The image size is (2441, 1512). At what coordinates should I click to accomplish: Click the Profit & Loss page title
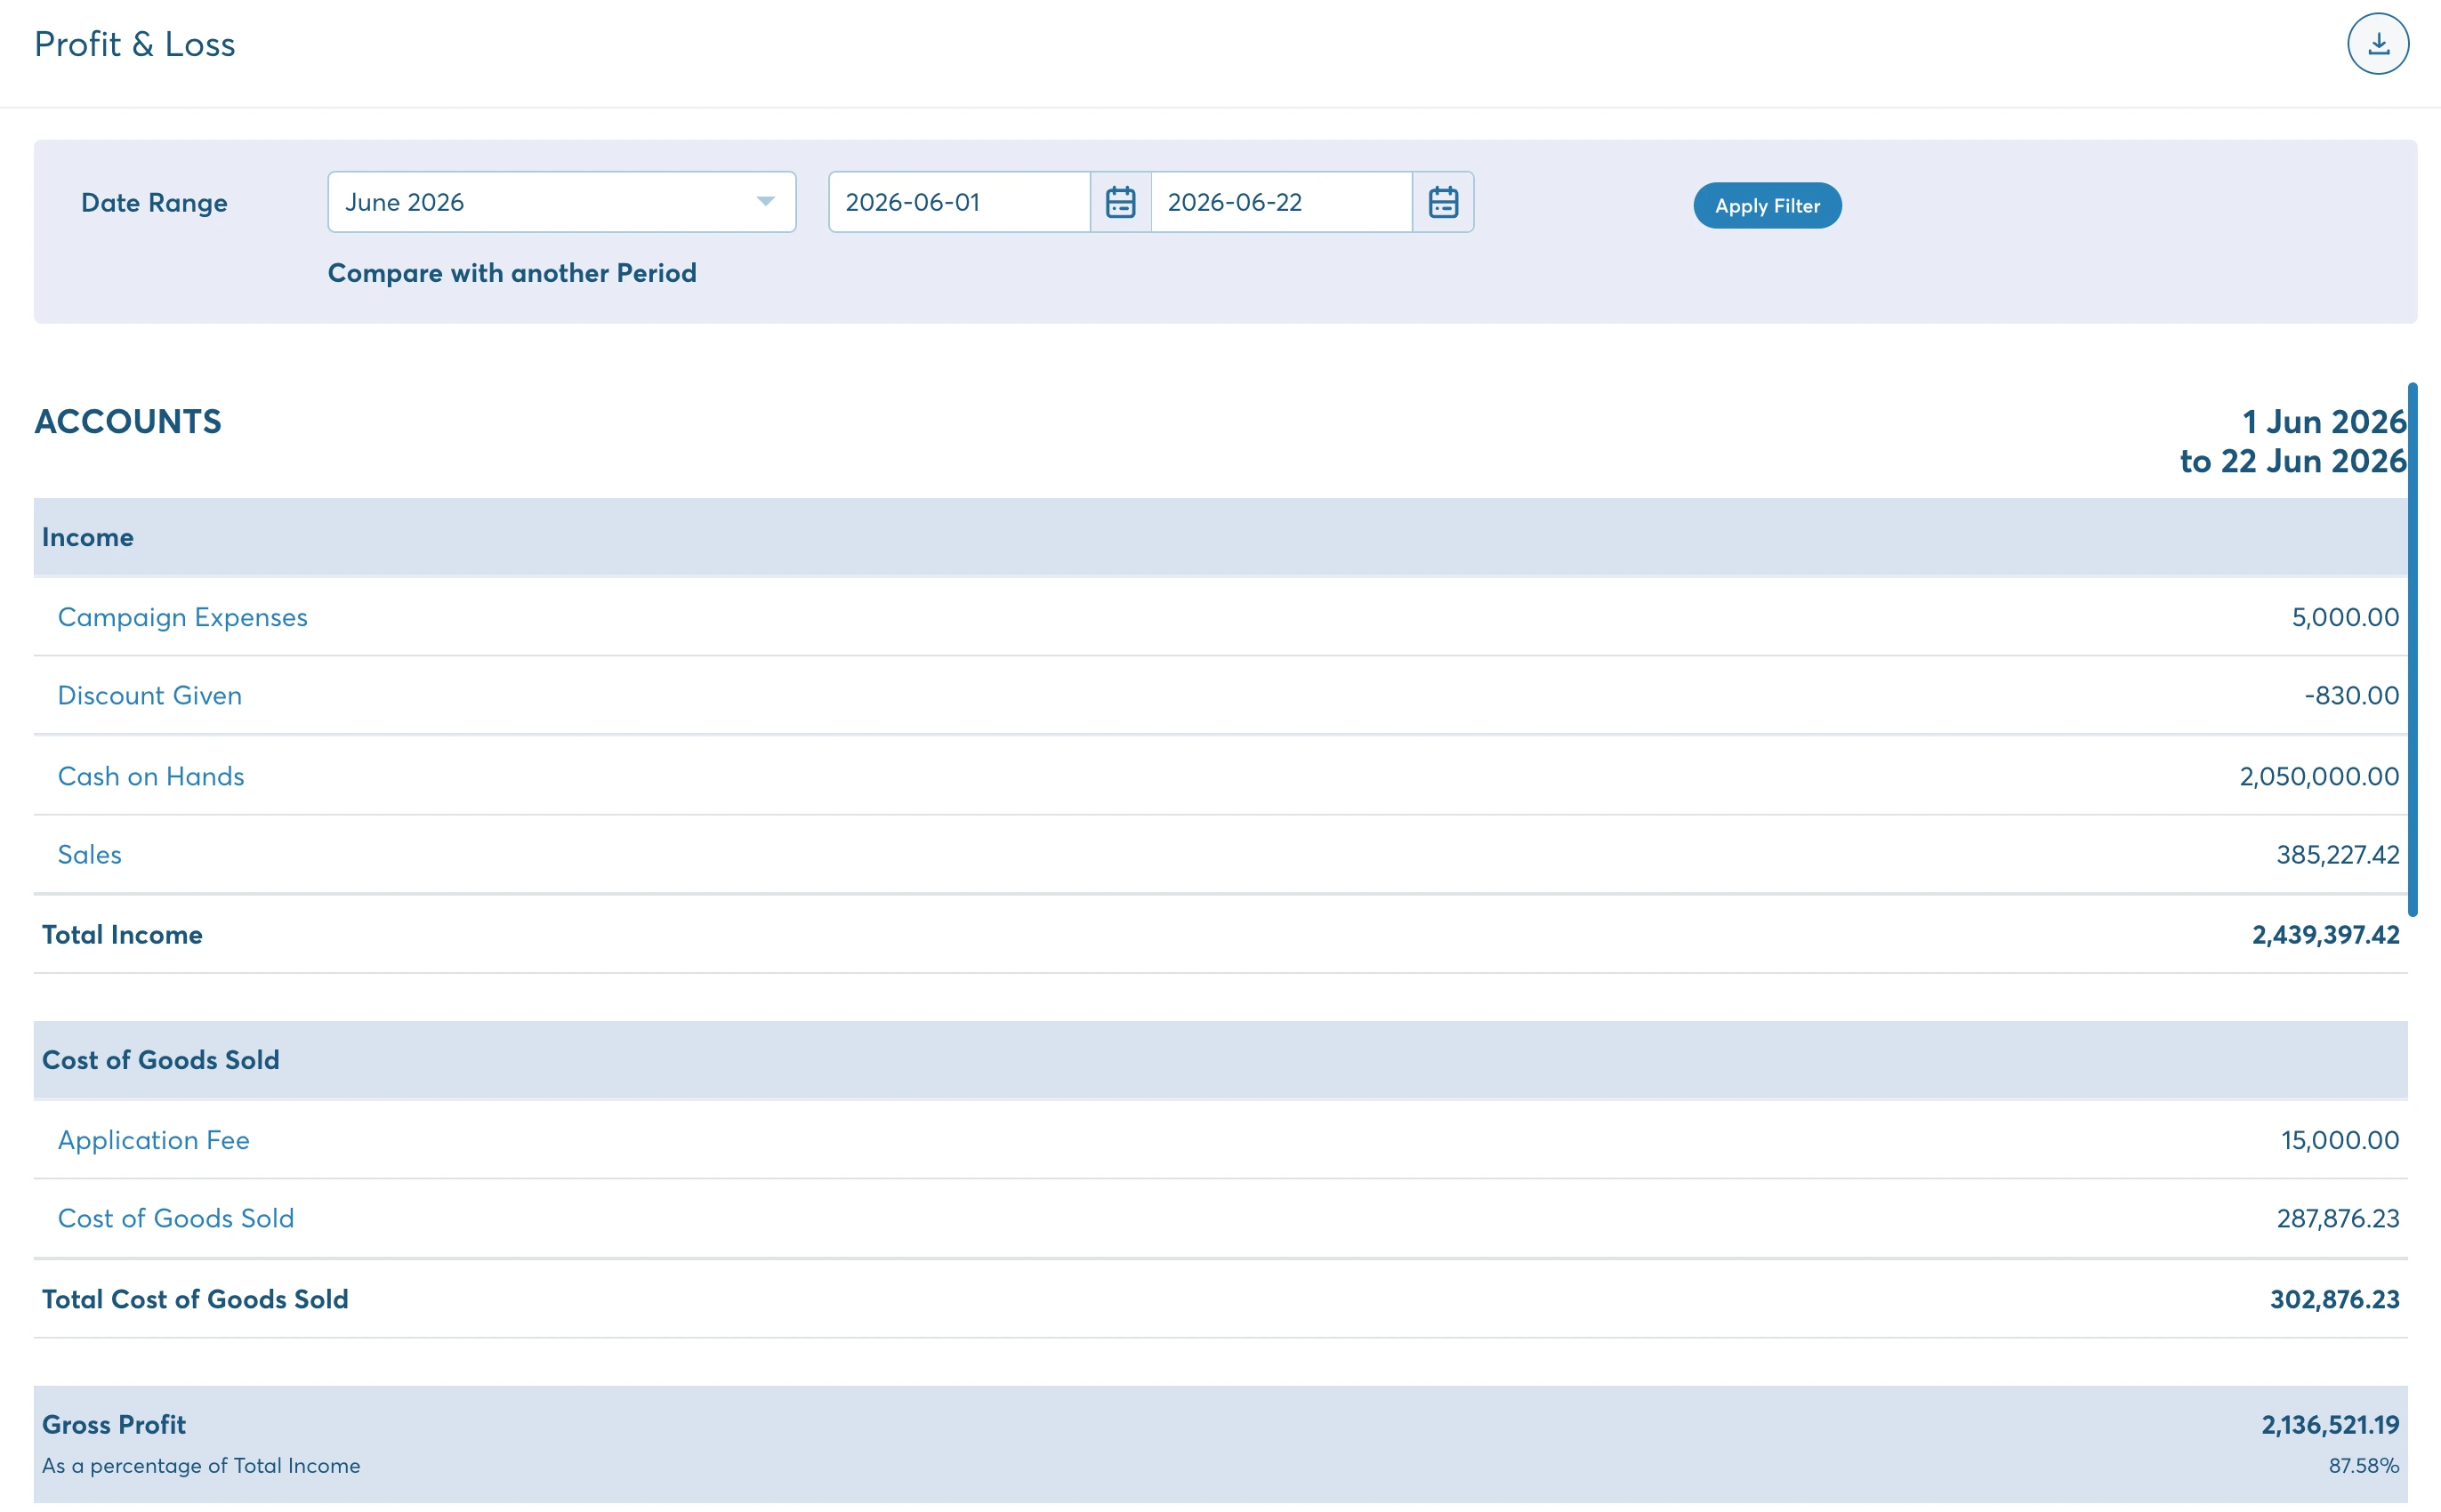click(x=135, y=44)
